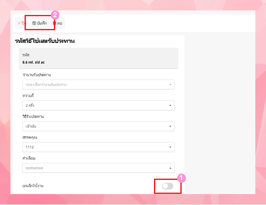Screen dimensions: 266x205
Task: Click the รหัส value 0.6 ml. sid ac
Action: click(x=34, y=62)
